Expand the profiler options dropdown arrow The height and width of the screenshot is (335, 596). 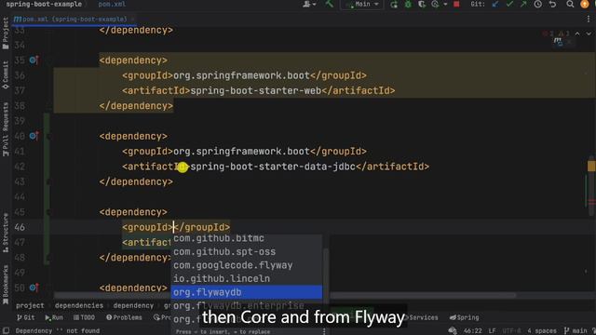[x=445, y=4]
